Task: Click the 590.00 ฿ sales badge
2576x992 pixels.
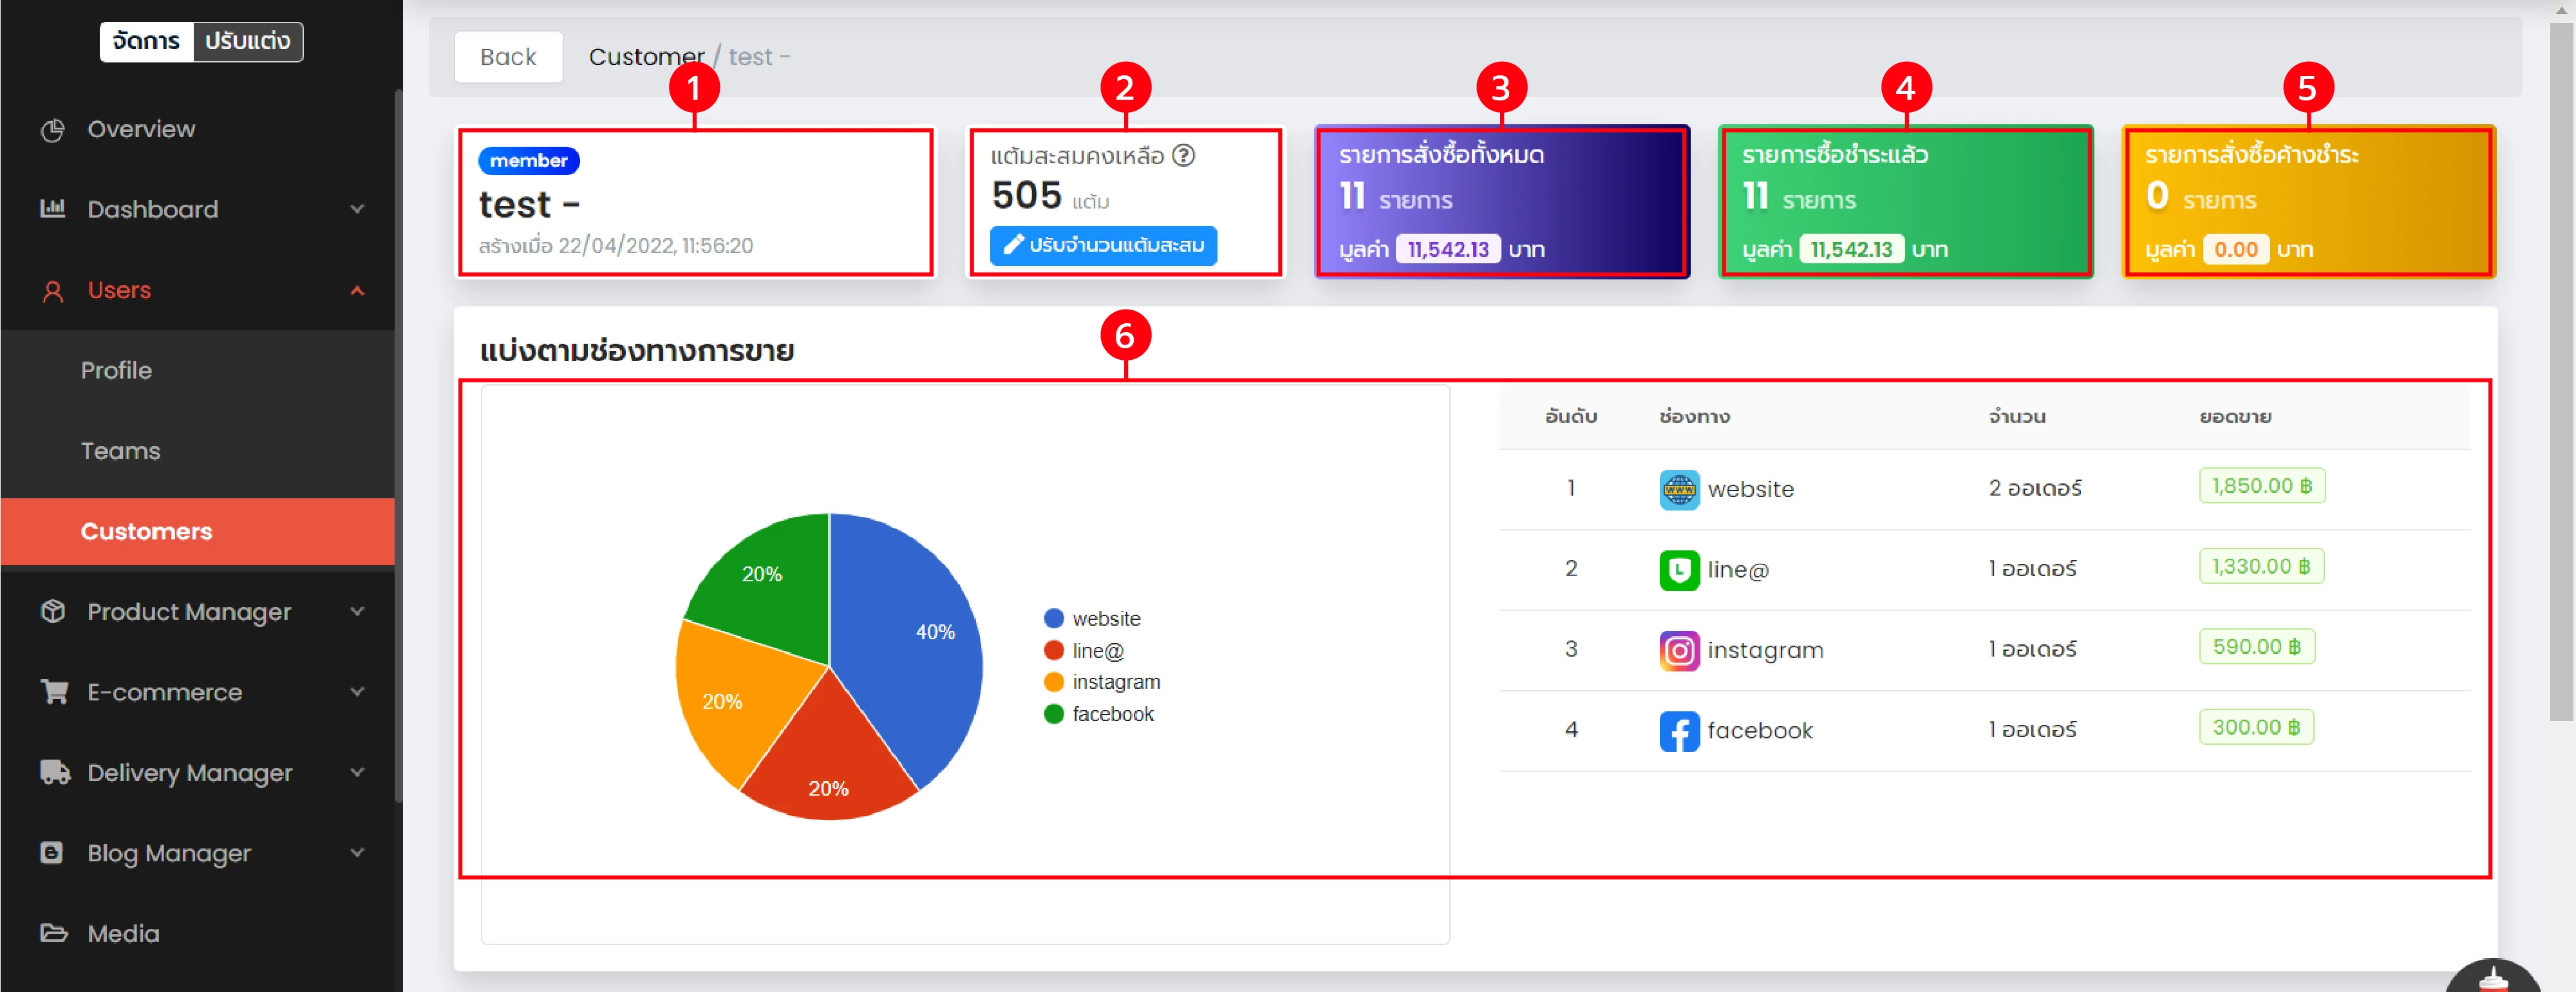Action: tap(2257, 647)
